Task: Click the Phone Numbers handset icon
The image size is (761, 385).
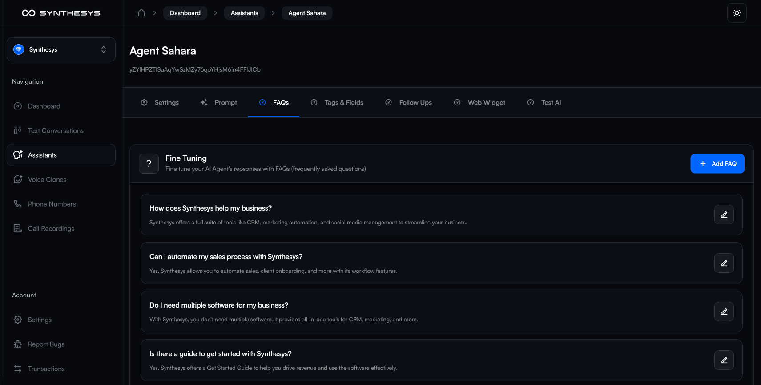Action: (x=18, y=204)
